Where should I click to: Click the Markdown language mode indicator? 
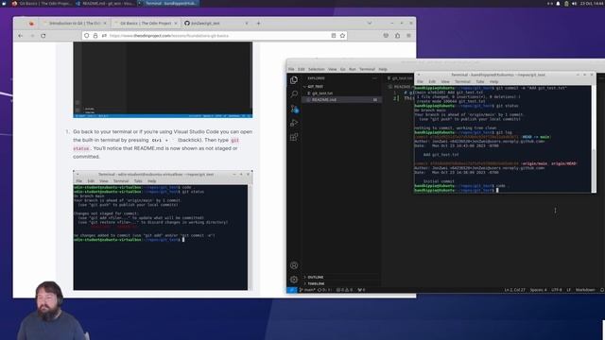(585, 290)
